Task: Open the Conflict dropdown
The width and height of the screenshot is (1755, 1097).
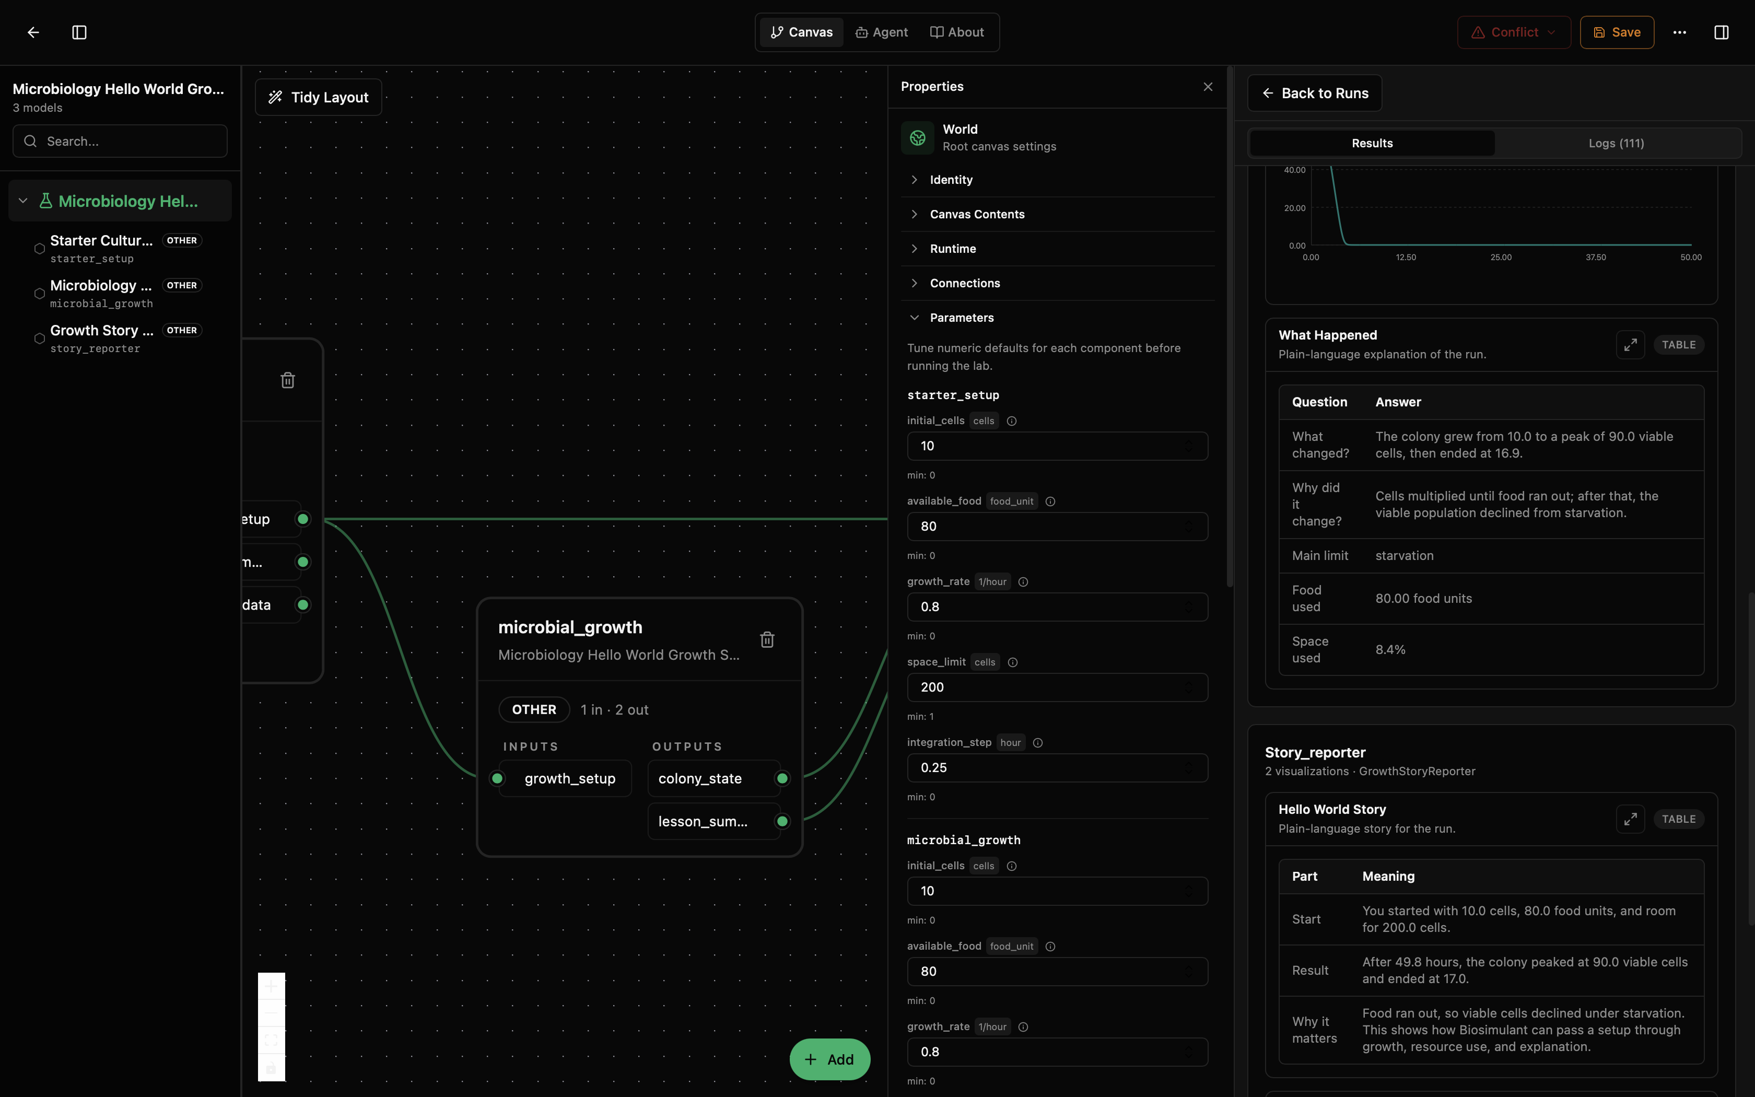Action: 1514,32
